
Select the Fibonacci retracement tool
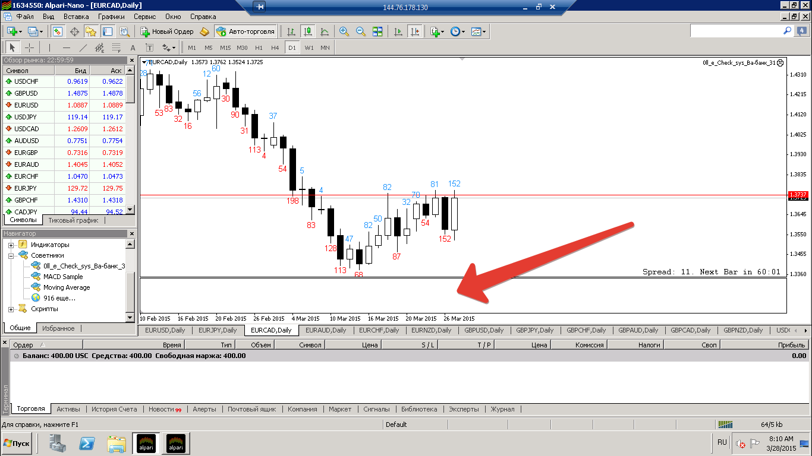[116, 47]
